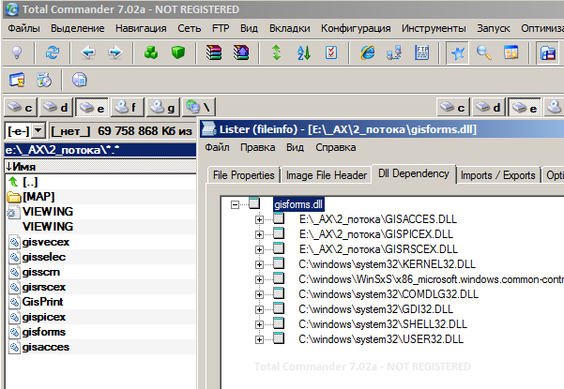Select drive g in left panel
Screen dimensions: 564x389
click(x=163, y=107)
